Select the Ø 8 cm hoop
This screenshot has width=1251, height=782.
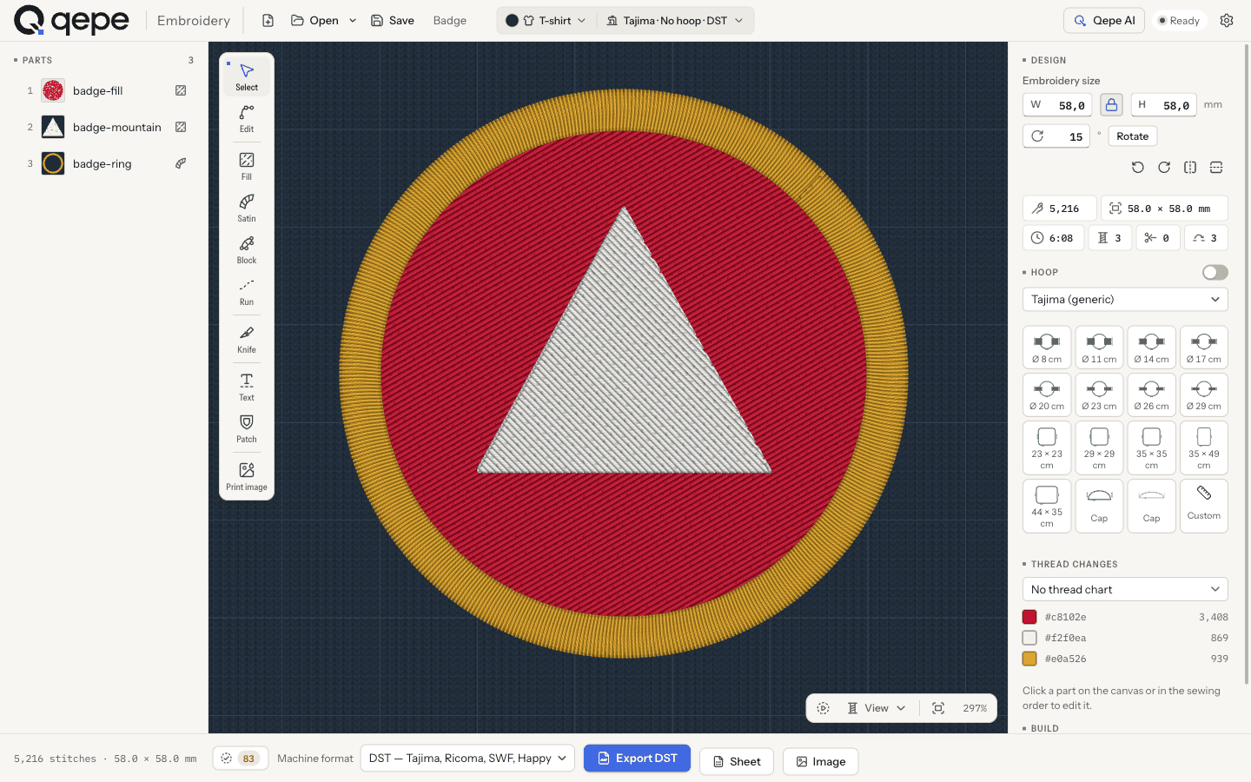1047,348
